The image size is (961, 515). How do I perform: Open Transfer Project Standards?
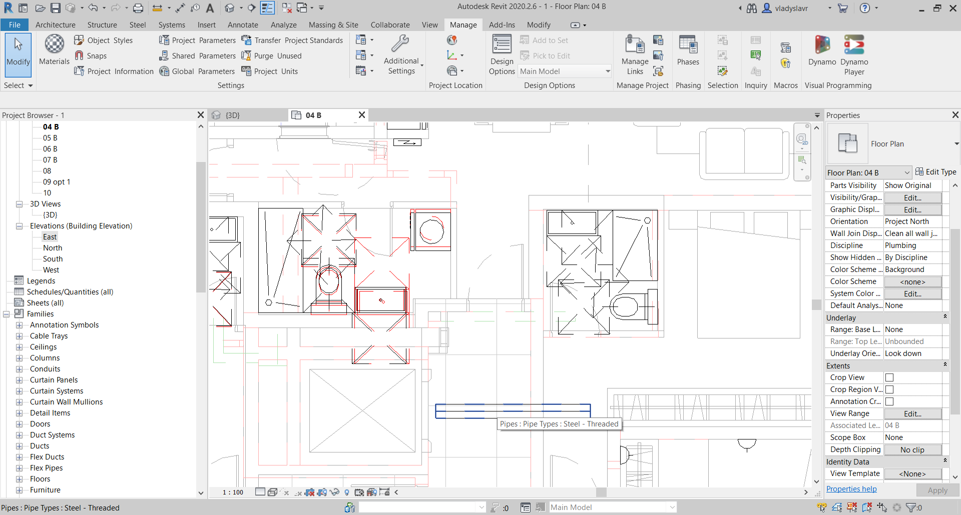[292, 40]
